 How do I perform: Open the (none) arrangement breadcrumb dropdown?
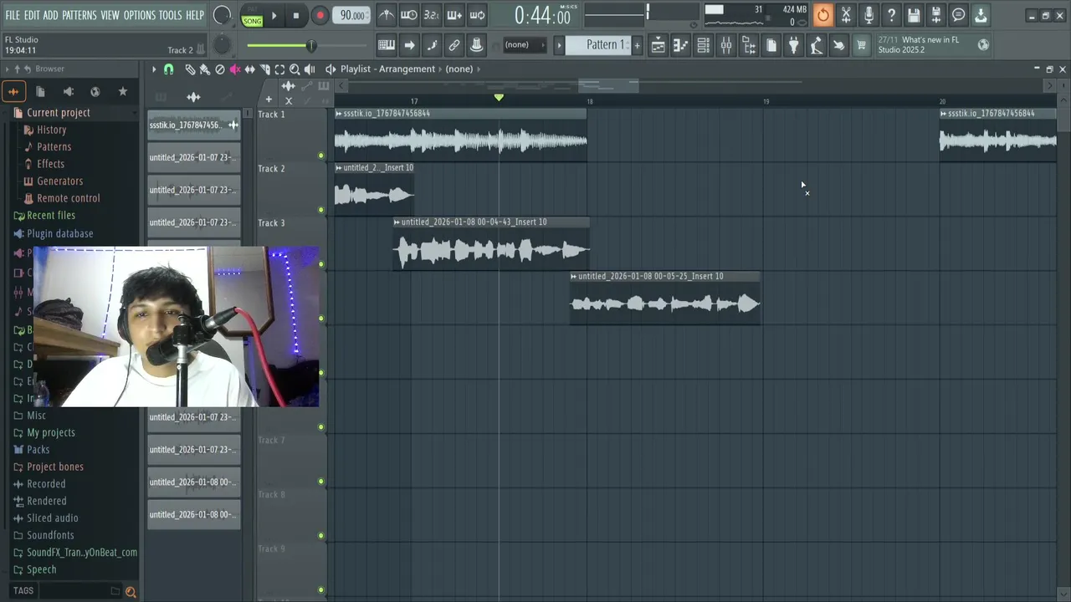[x=459, y=69]
